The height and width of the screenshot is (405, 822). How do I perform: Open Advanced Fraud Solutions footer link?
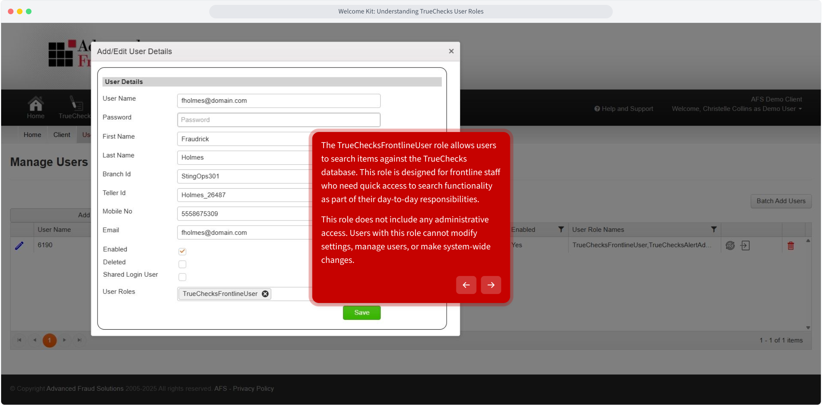pyautogui.click(x=85, y=388)
